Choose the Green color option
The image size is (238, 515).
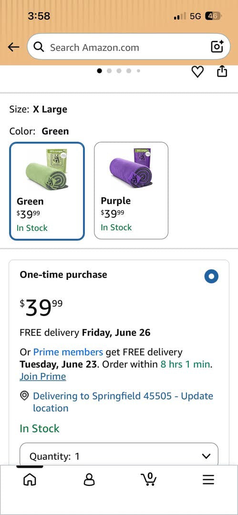click(47, 191)
